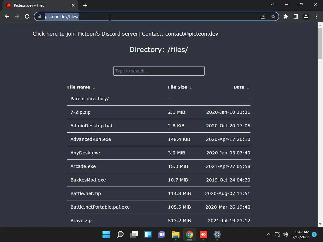
Task: Click scrollbar down arrow
Action: coord(320,224)
